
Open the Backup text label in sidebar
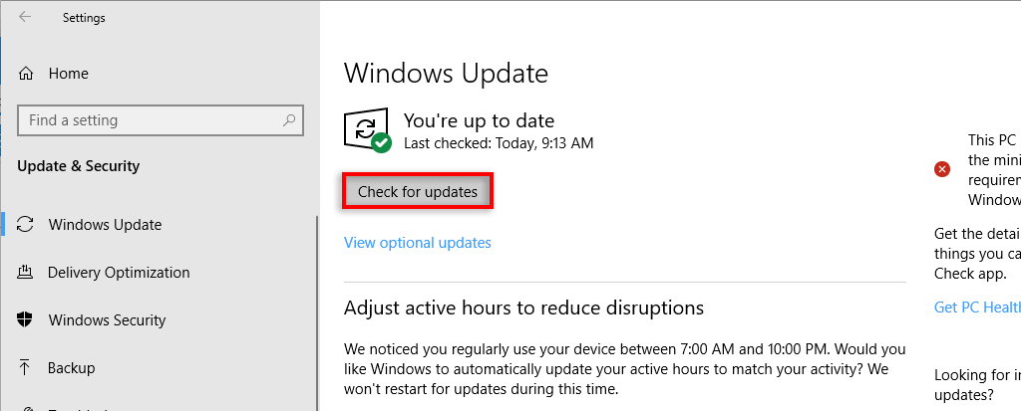click(x=72, y=368)
